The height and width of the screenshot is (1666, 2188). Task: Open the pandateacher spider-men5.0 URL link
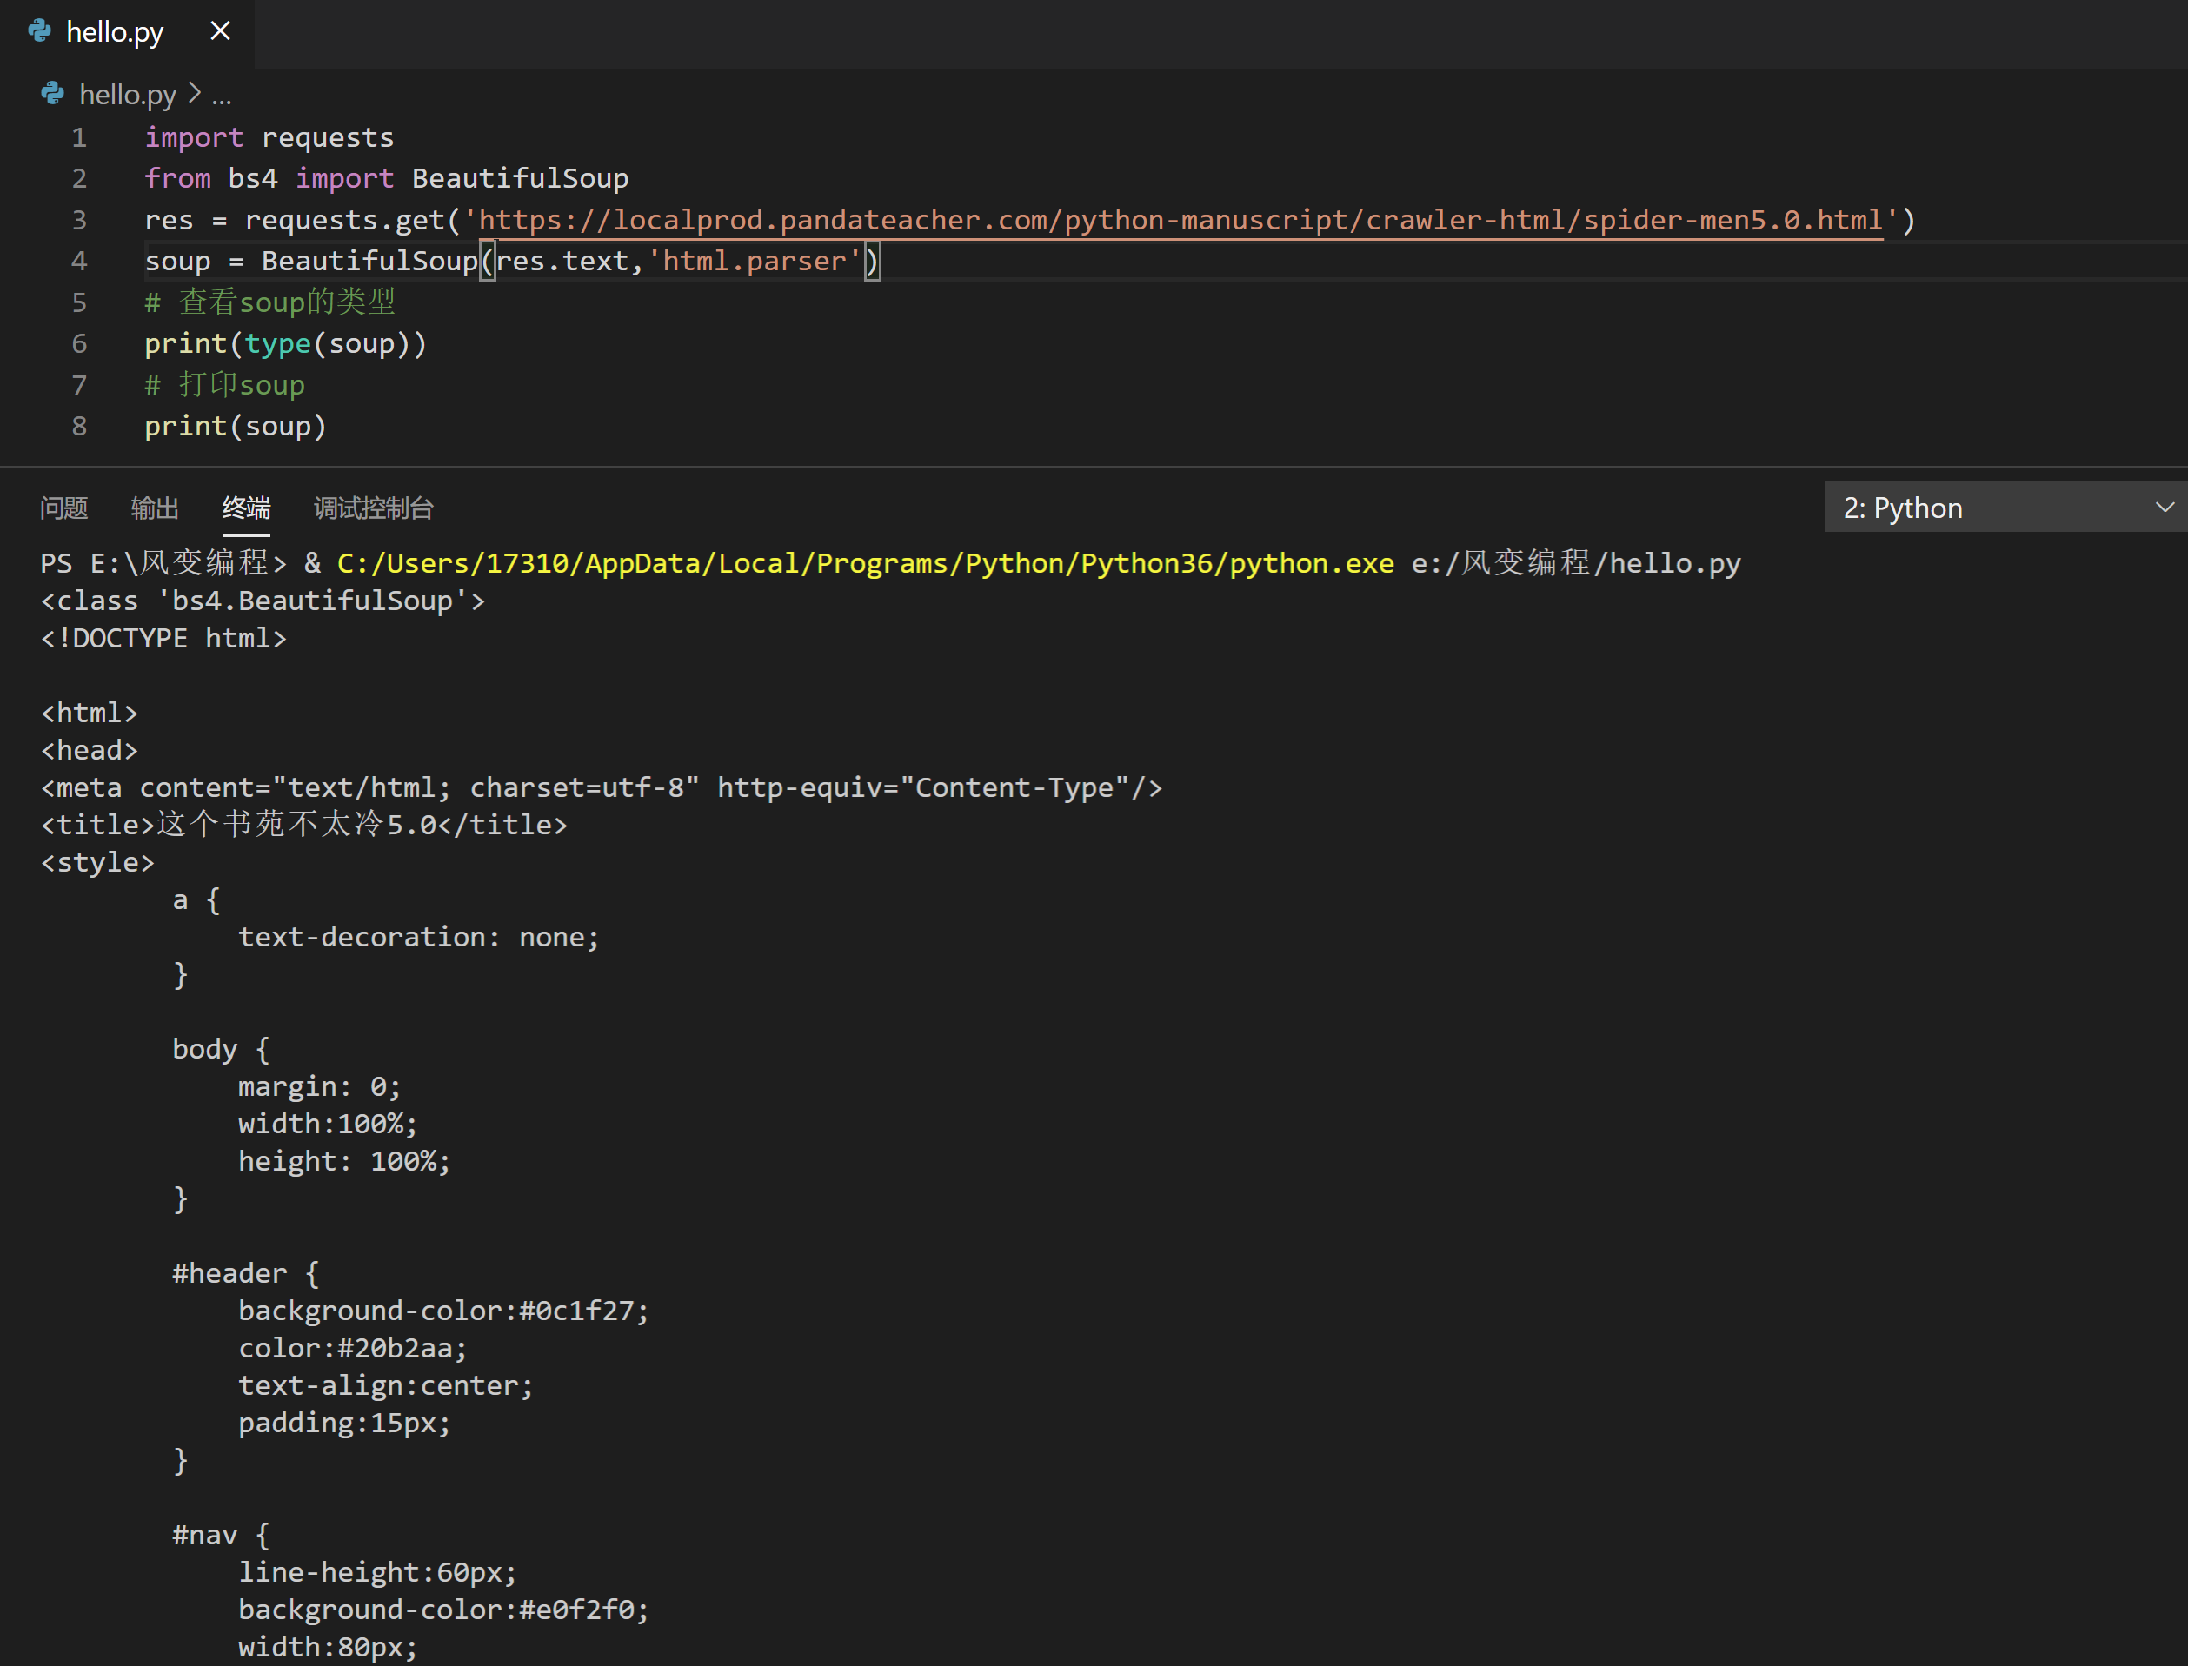click(x=1180, y=219)
